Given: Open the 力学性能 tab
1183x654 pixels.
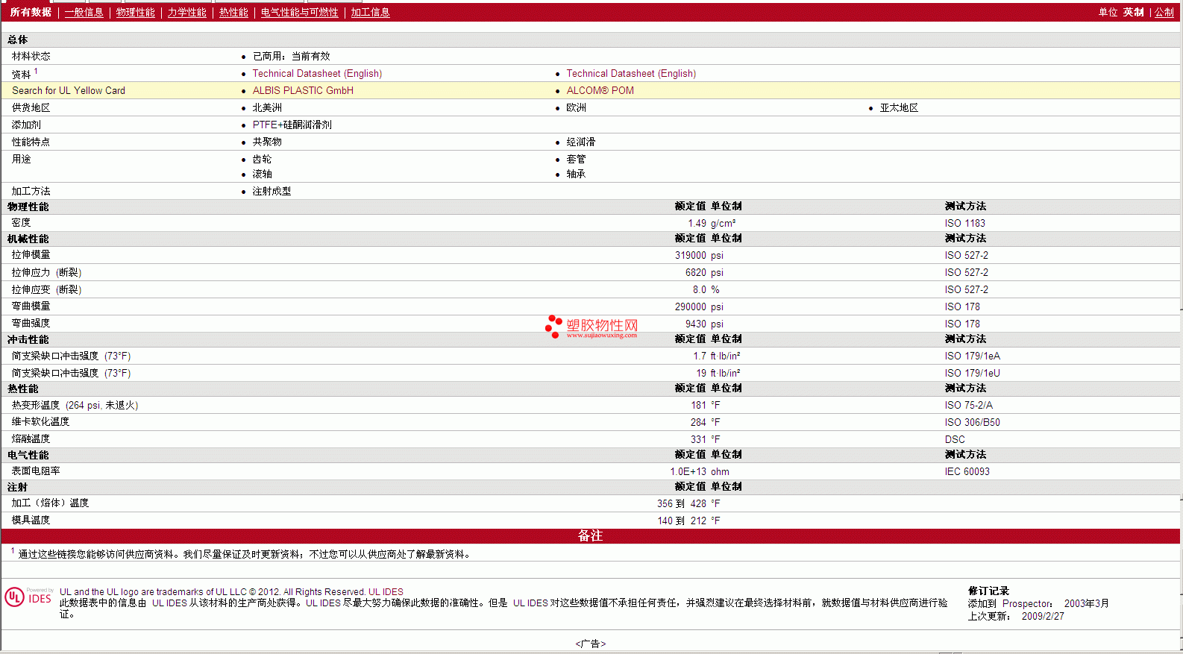Looking at the screenshot, I should [186, 13].
